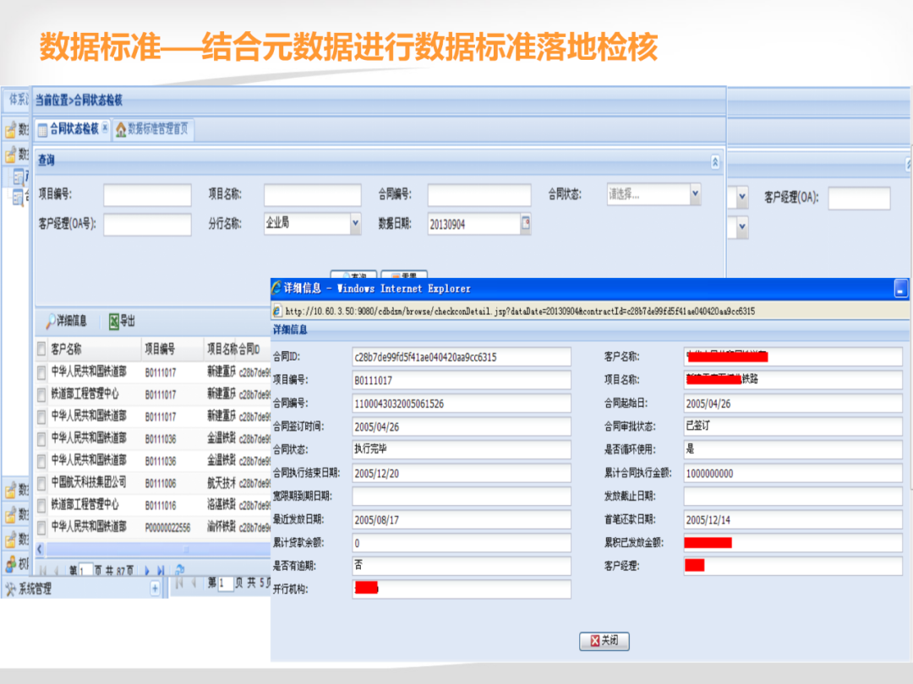Tick checkbox for 铁道部工程管理中心 B0111017 row
This screenshot has width=913, height=684.
coord(41,395)
